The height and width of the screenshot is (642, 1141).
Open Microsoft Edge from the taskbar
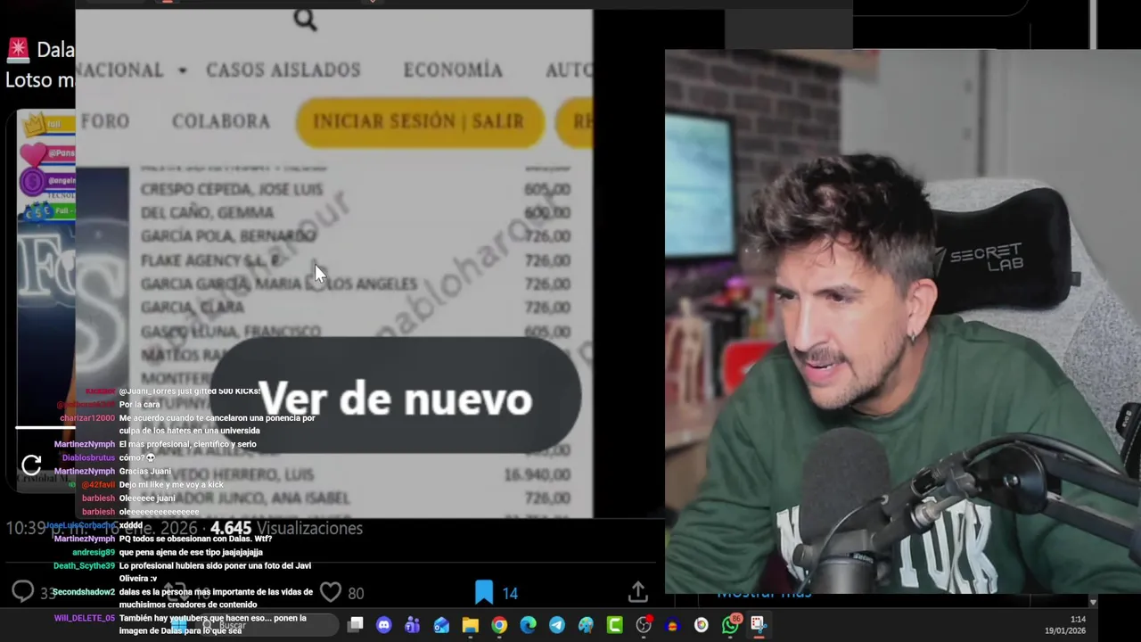point(528,624)
